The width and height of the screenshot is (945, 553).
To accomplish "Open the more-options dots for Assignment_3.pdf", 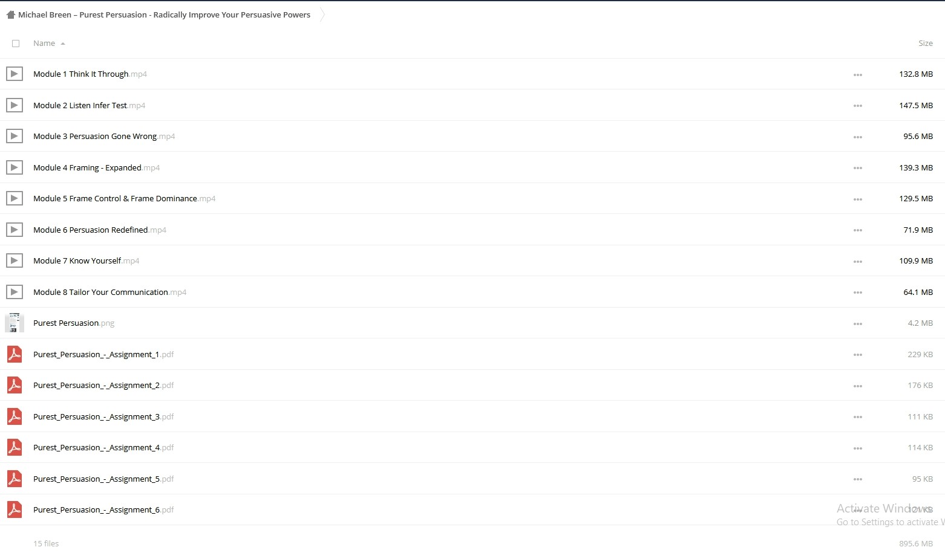I will tap(858, 417).
